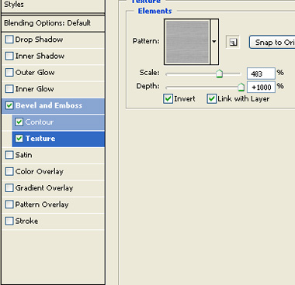Uncheck the Texture checkbox
Image resolution: width=295 pixels, height=285 pixels.
tap(19, 139)
